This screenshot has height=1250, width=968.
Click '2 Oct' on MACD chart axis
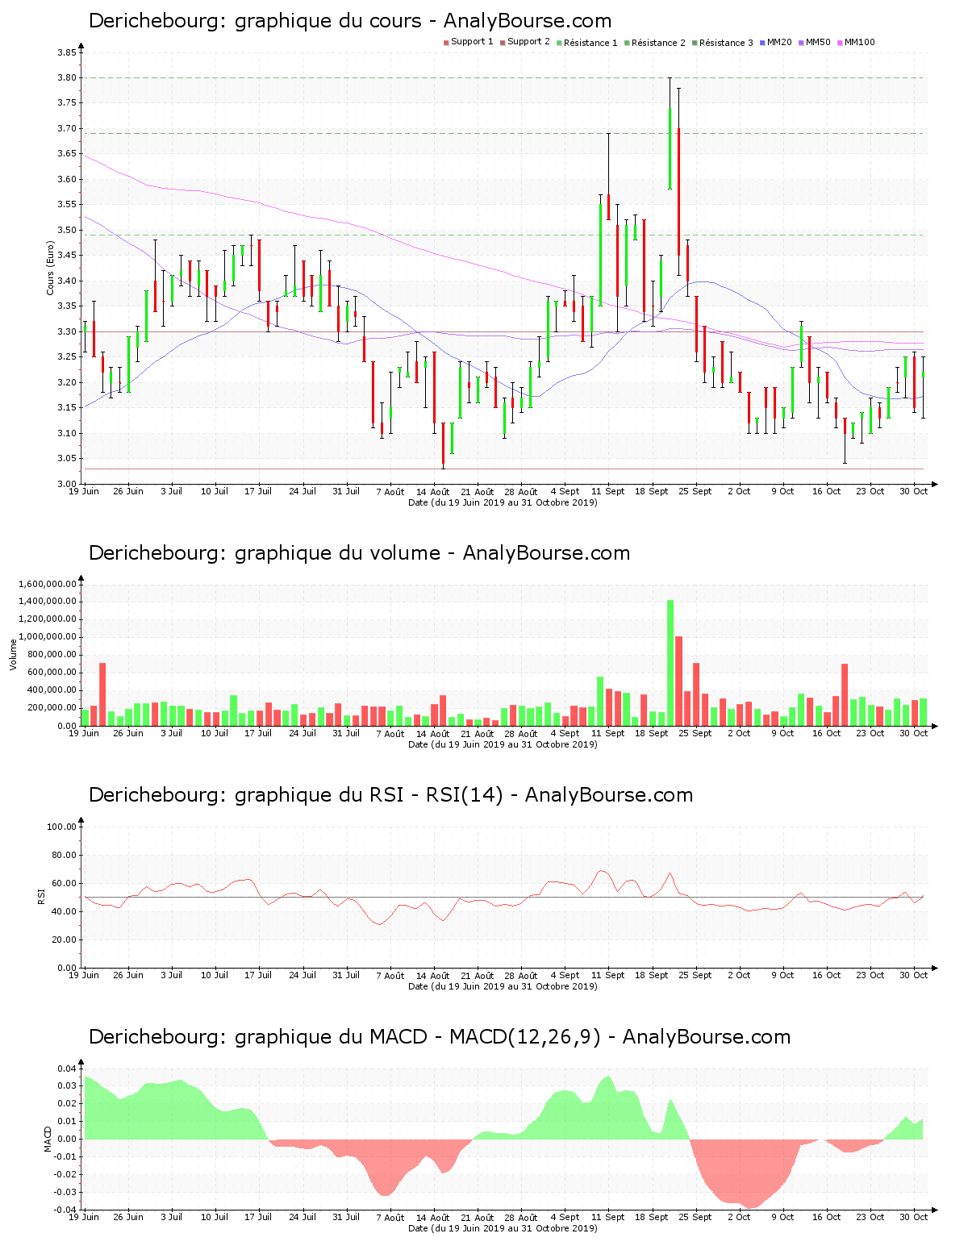click(x=739, y=1217)
